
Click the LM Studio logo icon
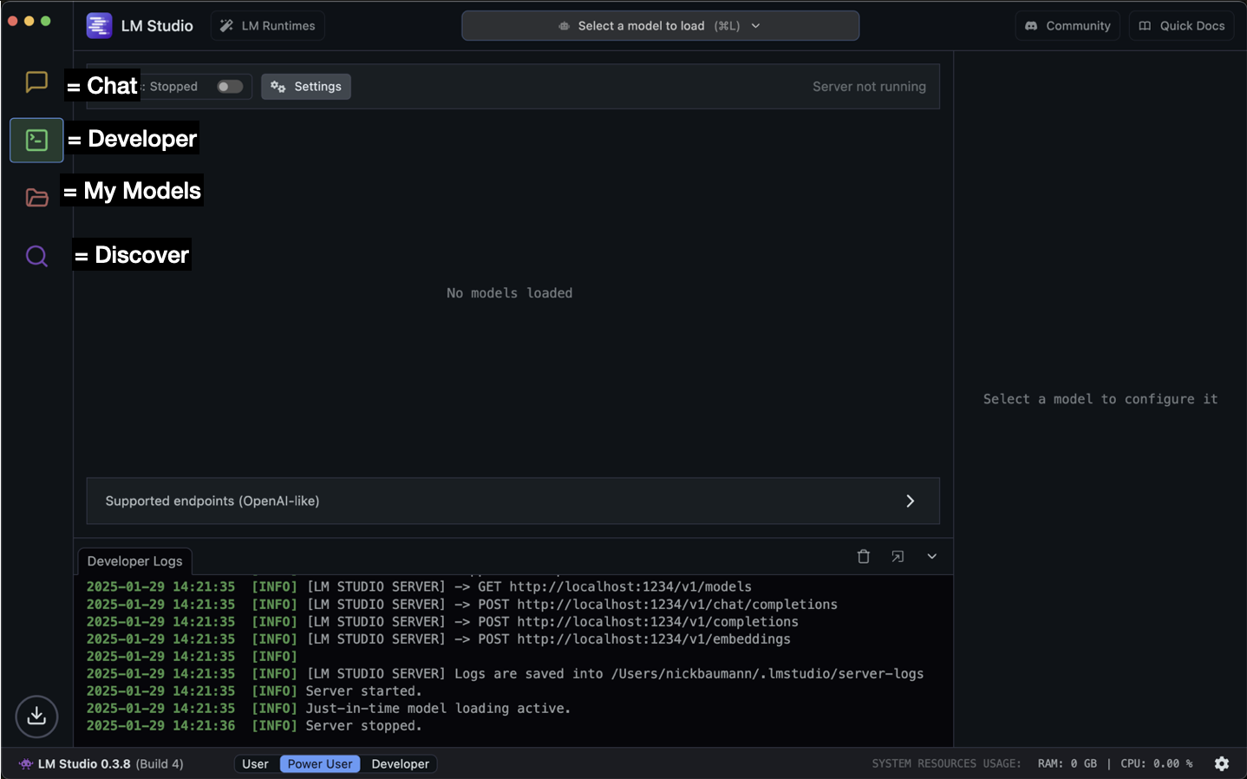click(99, 26)
